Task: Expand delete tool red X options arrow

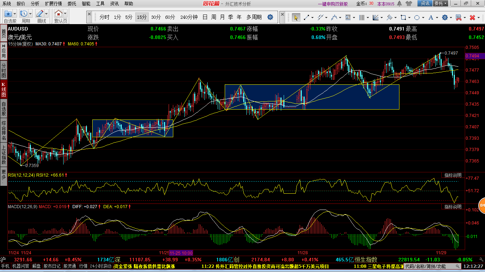Action: coord(478,17)
